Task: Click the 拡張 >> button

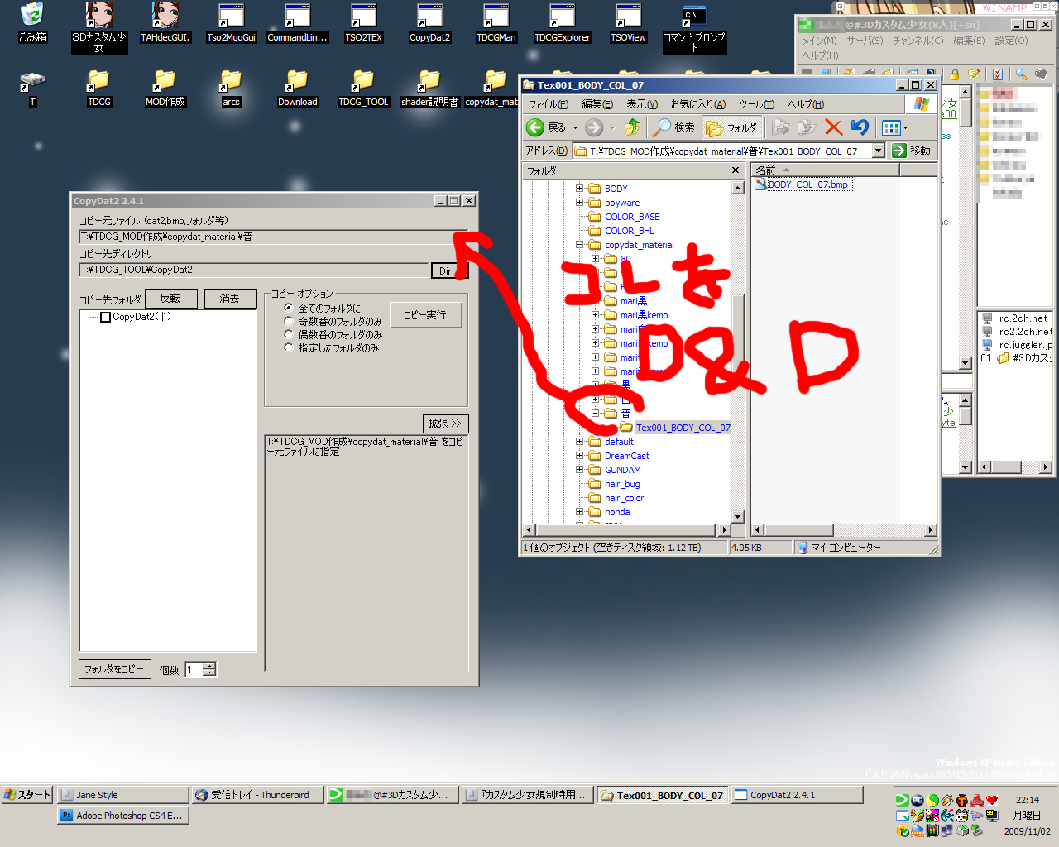Action: click(445, 423)
